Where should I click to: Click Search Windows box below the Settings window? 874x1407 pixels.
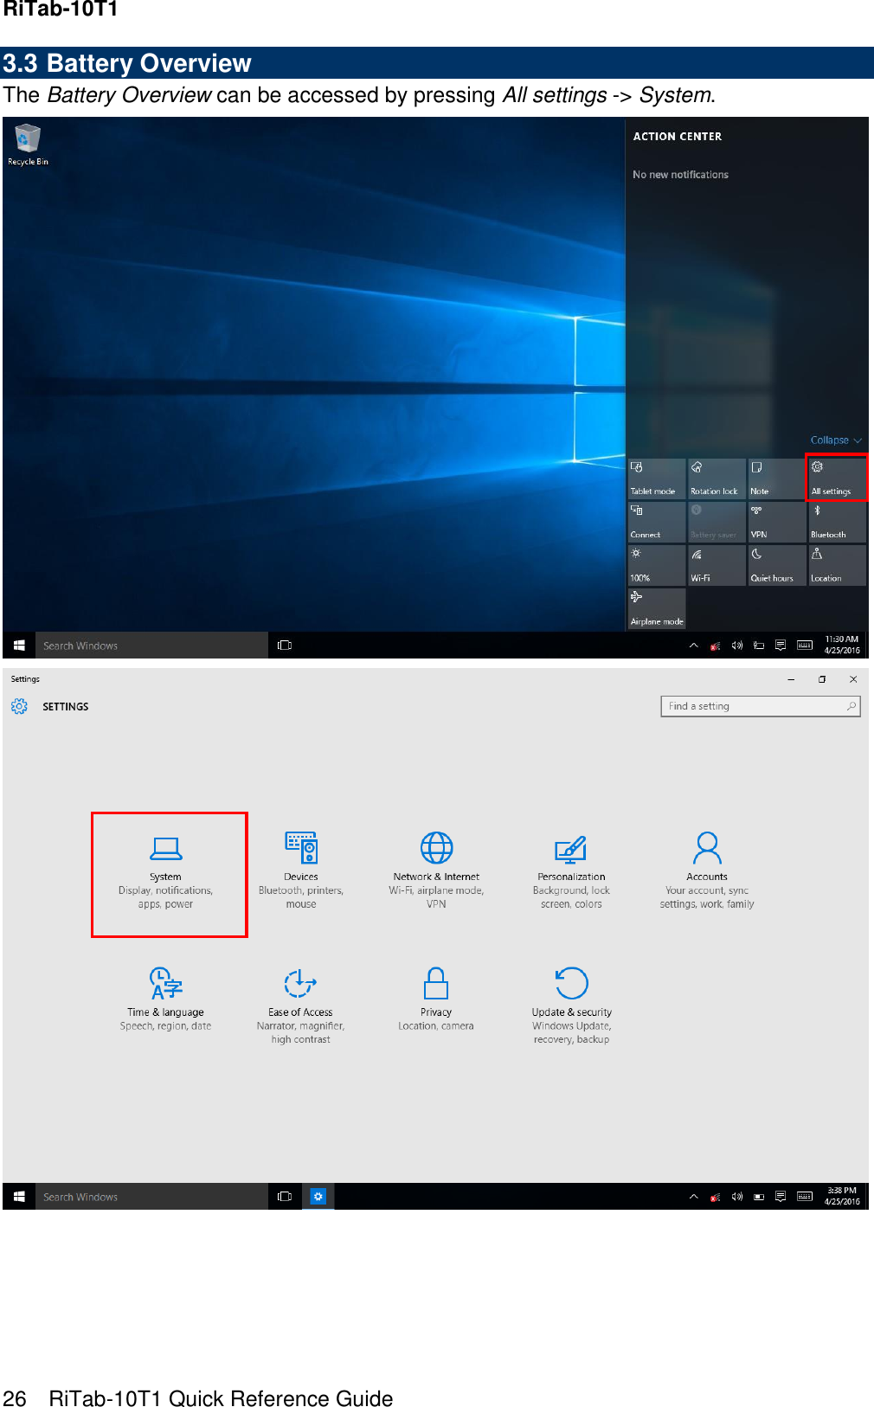(151, 1197)
